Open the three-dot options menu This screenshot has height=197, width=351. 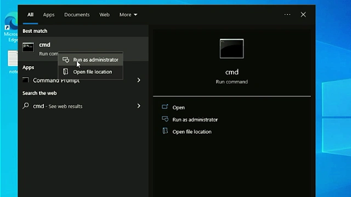287,15
